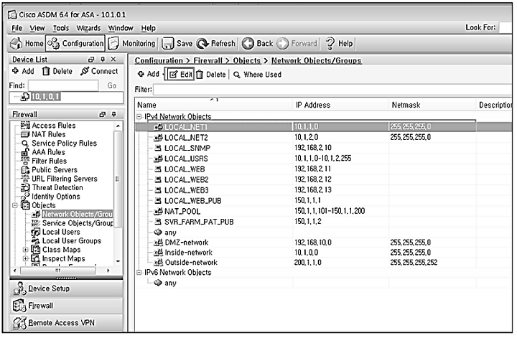517x338 pixels.
Task: Click Firewall tree scrollbar up arrow
Action: point(118,126)
